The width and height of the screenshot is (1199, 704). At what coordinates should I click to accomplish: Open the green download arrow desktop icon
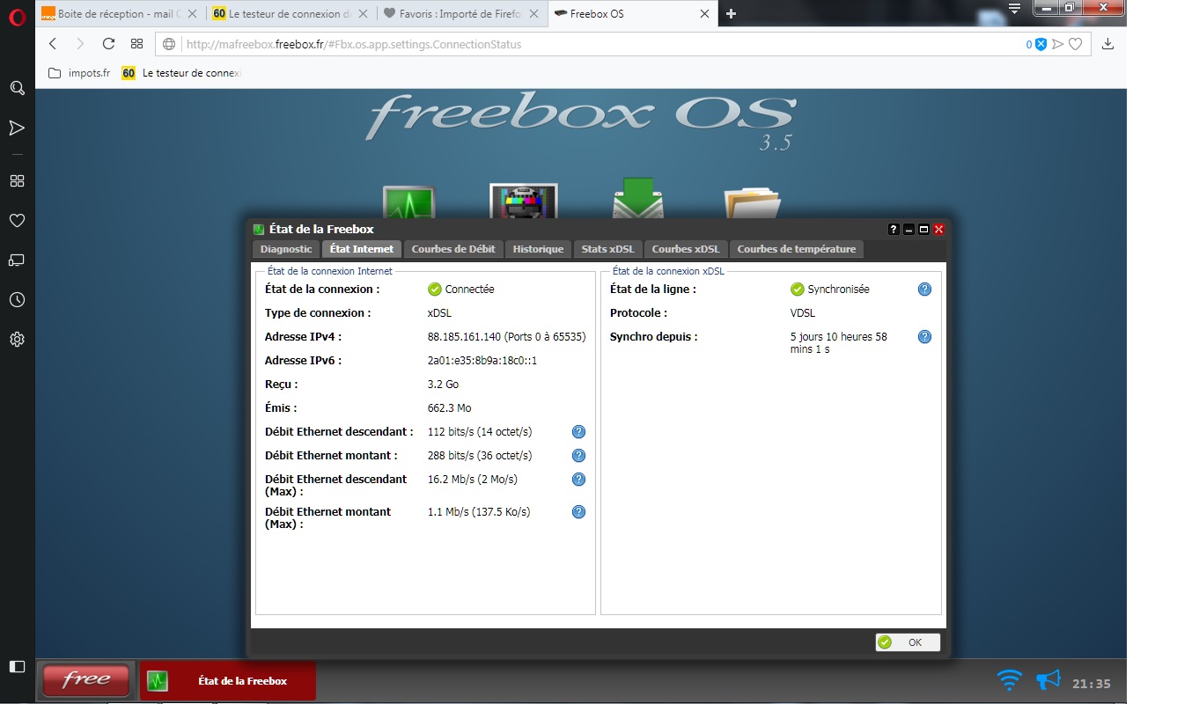pyautogui.click(x=637, y=199)
